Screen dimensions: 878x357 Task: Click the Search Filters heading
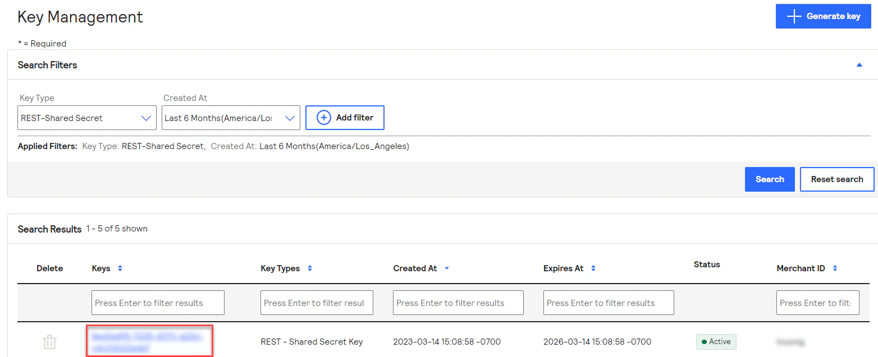tap(48, 65)
